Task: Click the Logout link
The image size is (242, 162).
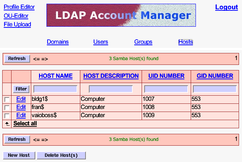Action: [226, 7]
